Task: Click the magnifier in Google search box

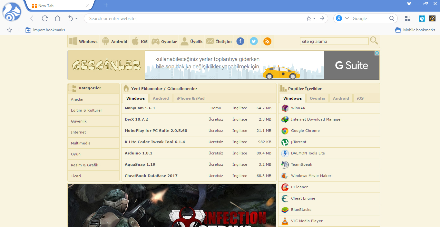Action: [392, 18]
